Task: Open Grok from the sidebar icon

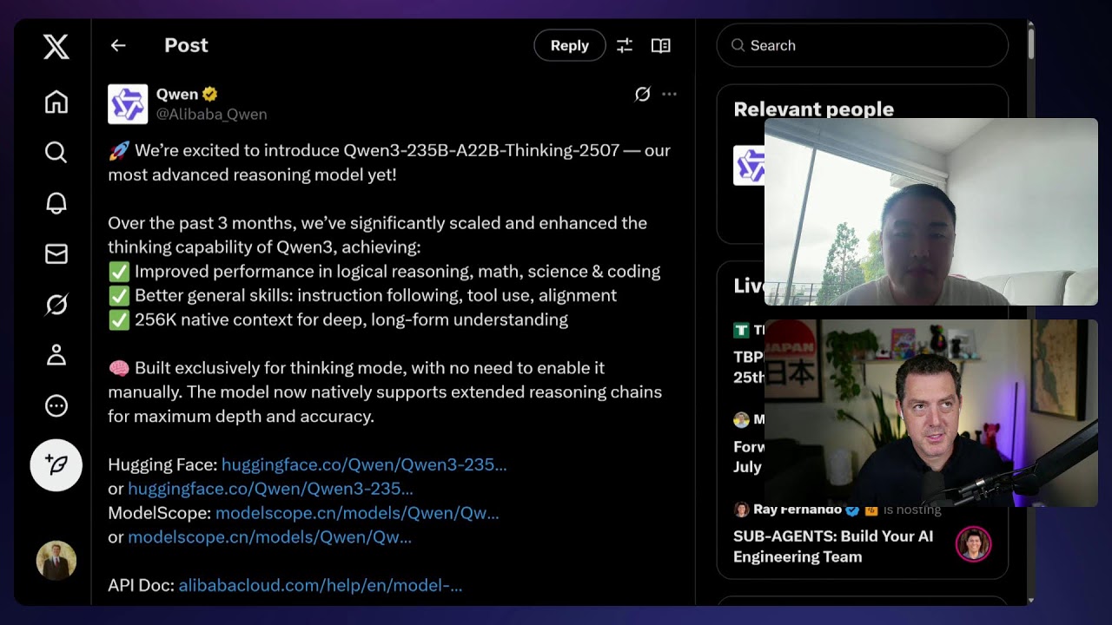Action: click(x=56, y=305)
